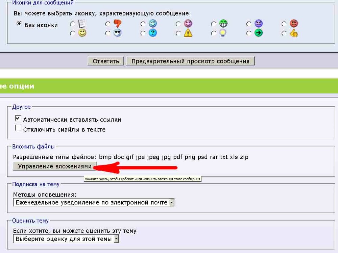This screenshot has height=253, width=338.
Task: Pick the paper note message icon
Action: tap(82, 24)
